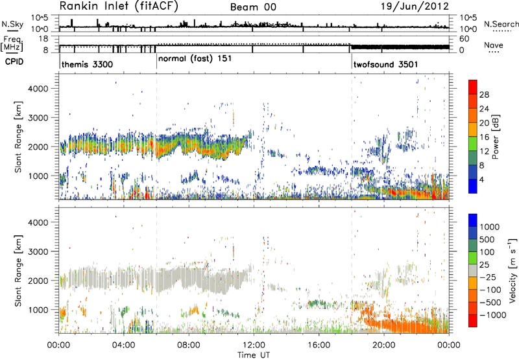Select the '2000' tick of the power panel
This screenshot has width=519, height=359.
click(x=38, y=146)
